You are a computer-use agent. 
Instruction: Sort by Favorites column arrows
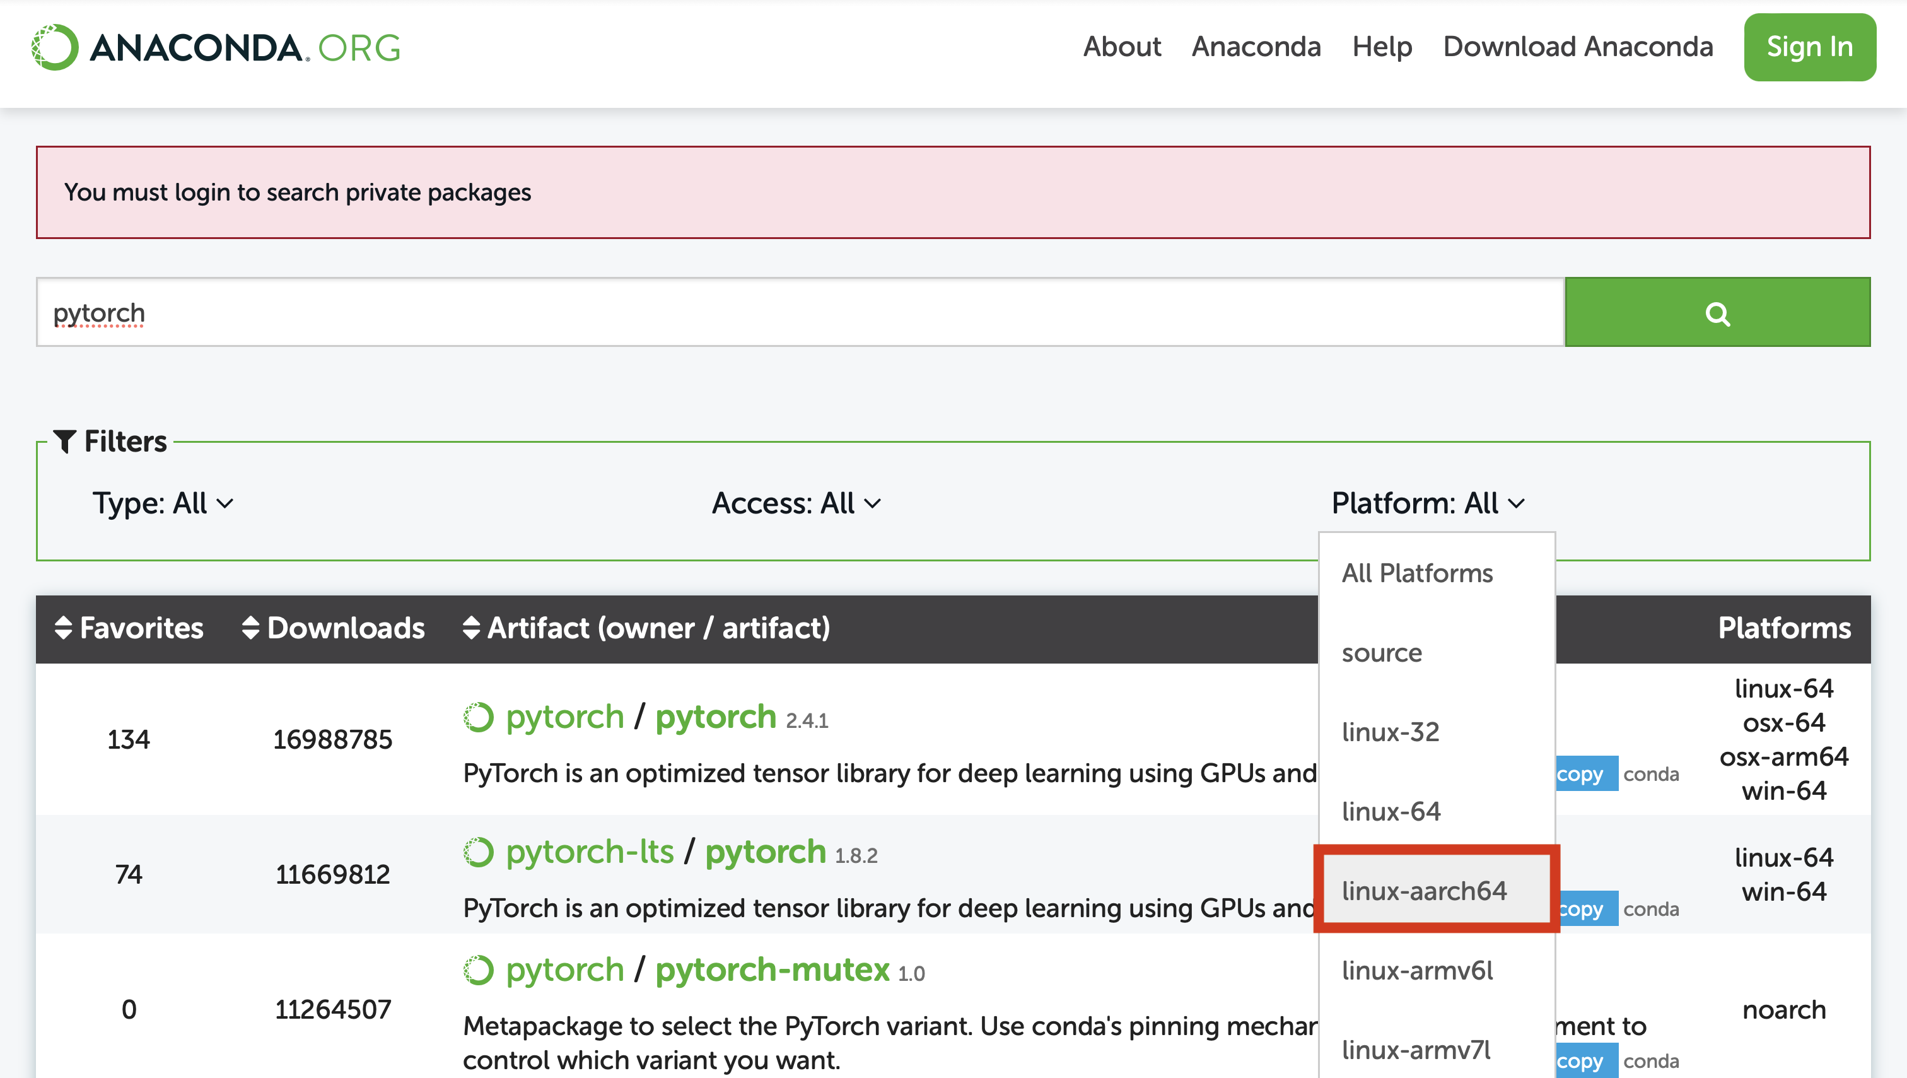(63, 628)
